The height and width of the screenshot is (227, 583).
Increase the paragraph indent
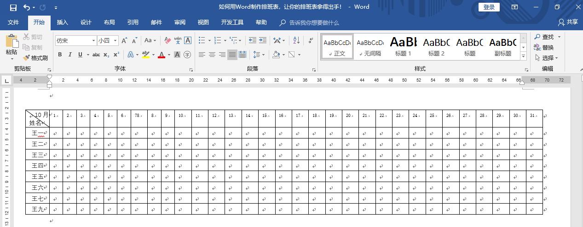(x=263, y=40)
